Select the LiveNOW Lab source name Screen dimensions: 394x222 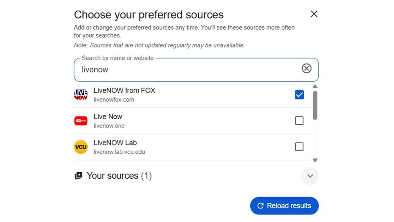click(x=115, y=143)
